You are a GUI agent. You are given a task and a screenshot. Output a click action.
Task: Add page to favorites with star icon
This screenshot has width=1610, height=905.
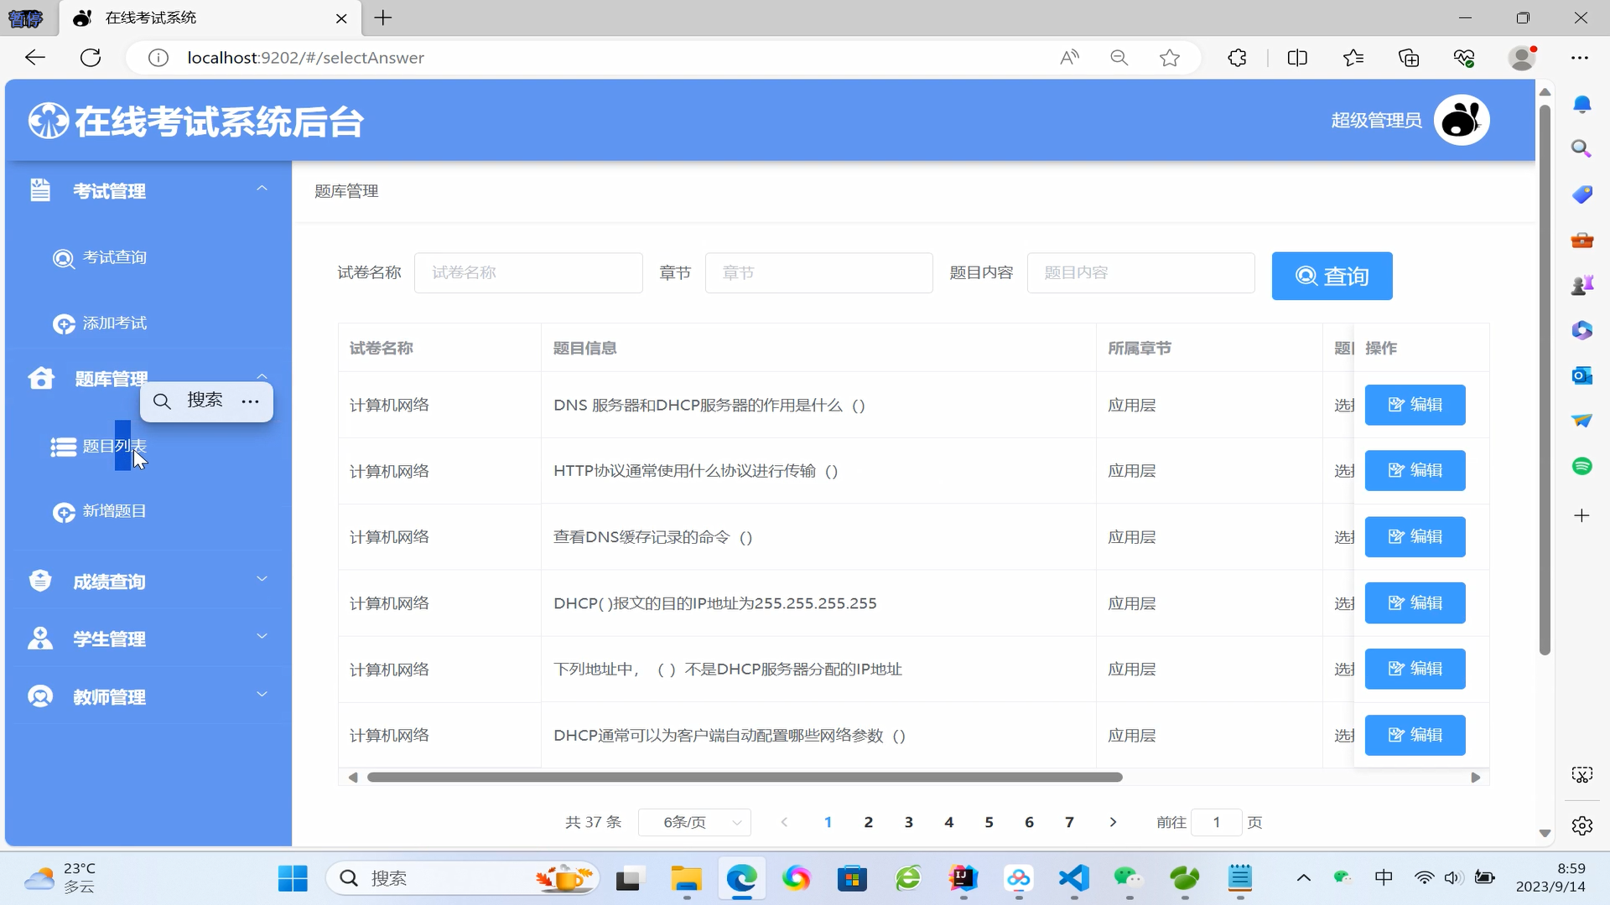1170,58
